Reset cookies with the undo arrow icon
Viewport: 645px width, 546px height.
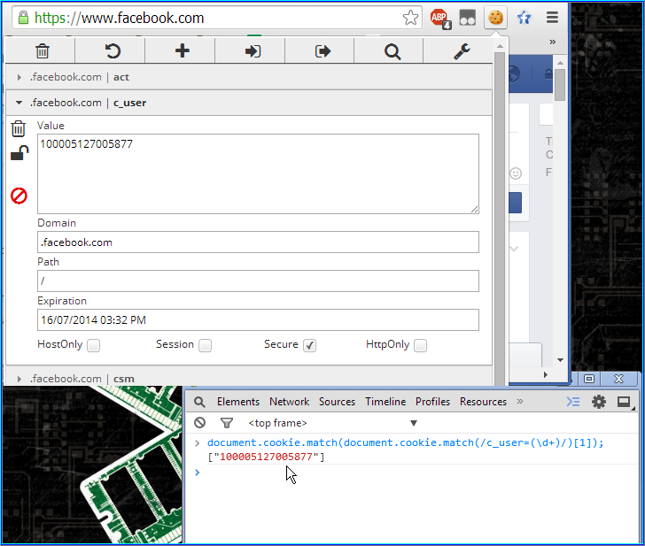tap(113, 51)
